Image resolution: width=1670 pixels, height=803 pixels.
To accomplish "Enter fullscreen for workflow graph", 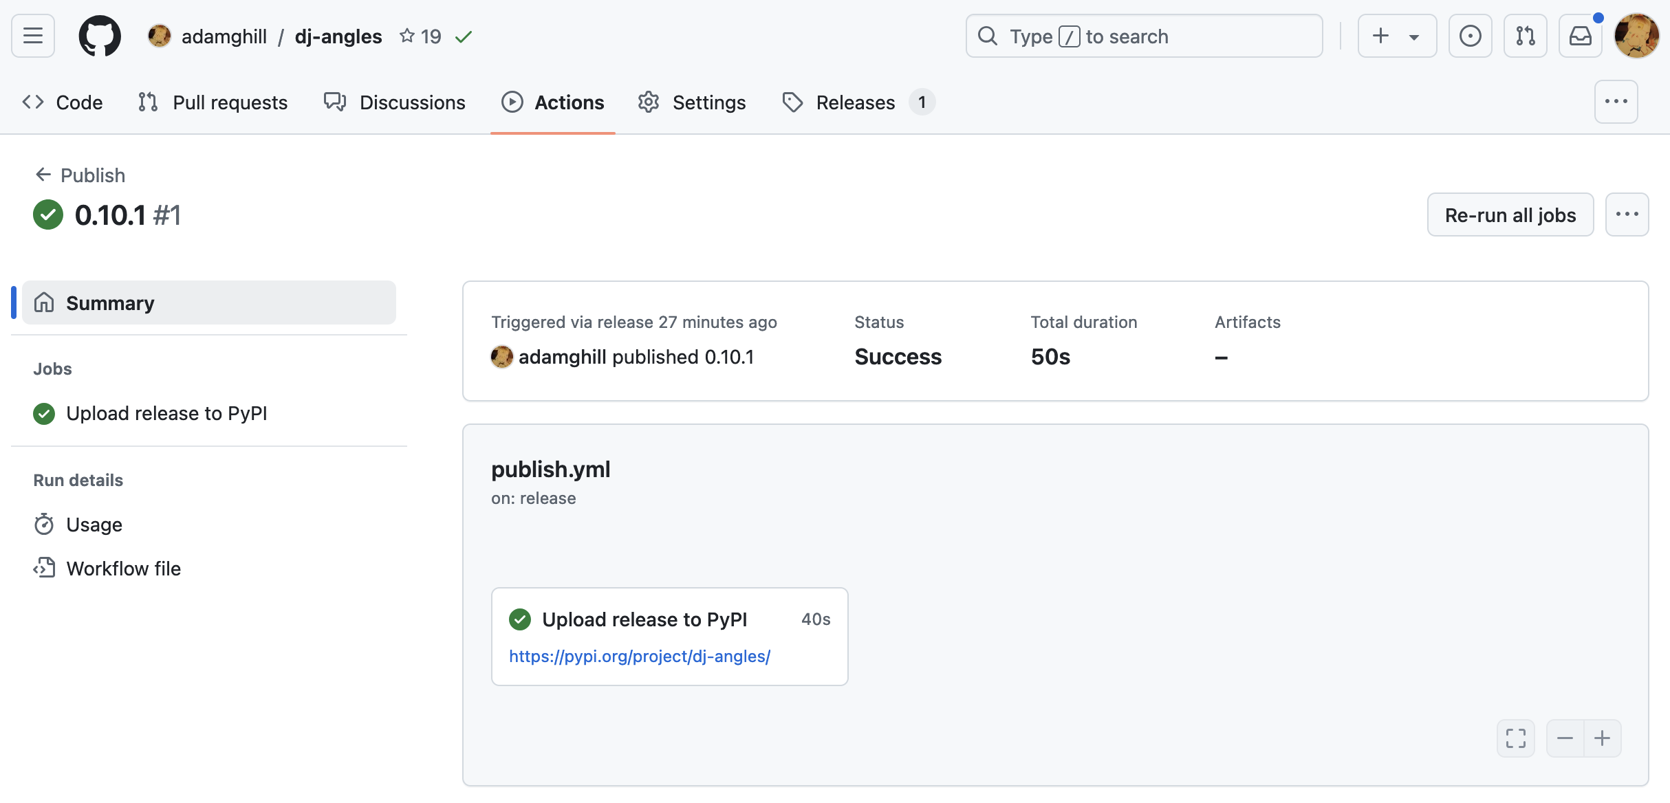I will tap(1515, 738).
